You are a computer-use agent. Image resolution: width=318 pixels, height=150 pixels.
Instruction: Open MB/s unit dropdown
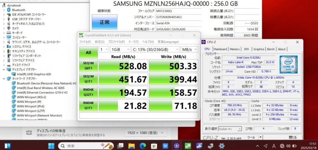coord(190,49)
